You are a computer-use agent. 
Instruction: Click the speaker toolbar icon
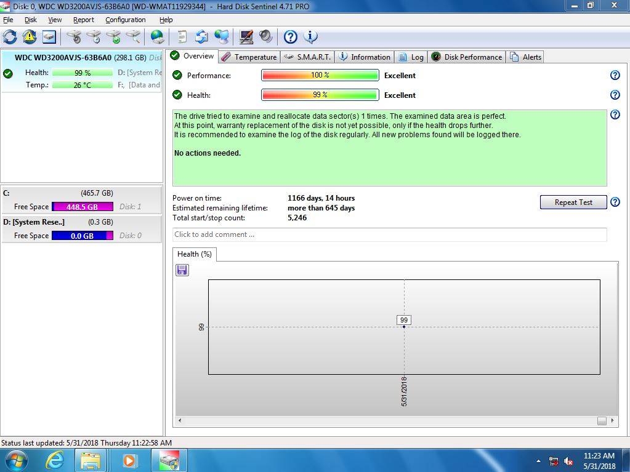(265, 37)
